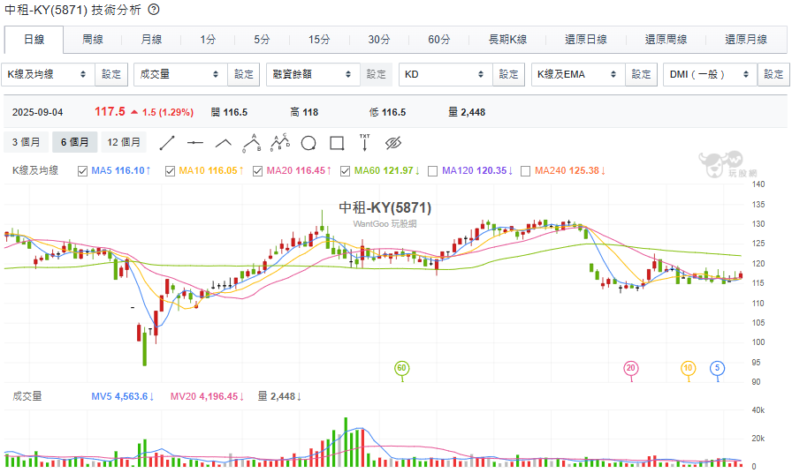Image resolution: width=792 pixels, height=473 pixels.
Task: Enable the MA240 moving average checkbox
Action: (526, 170)
